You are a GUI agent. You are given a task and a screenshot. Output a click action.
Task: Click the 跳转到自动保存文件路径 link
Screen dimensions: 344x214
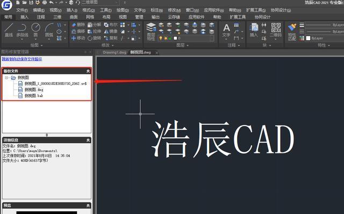point(22,59)
